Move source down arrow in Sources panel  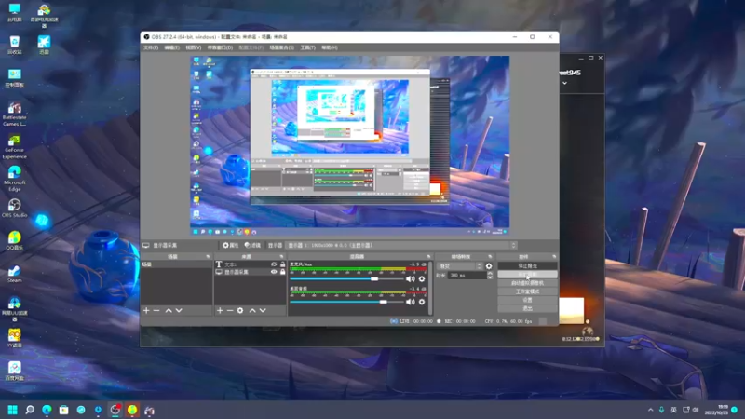[263, 310]
